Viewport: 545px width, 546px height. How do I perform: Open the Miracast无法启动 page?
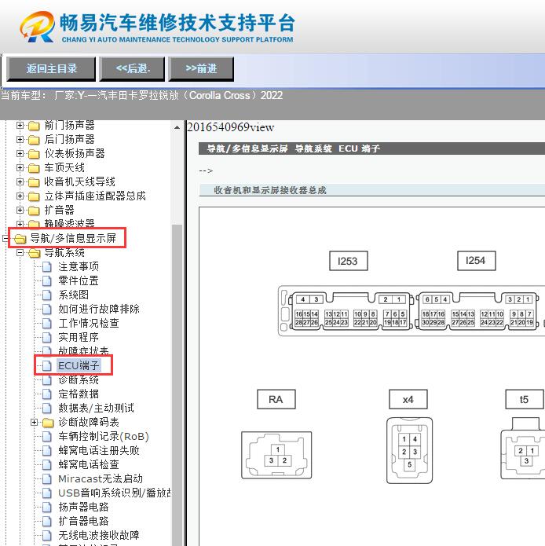tap(101, 479)
